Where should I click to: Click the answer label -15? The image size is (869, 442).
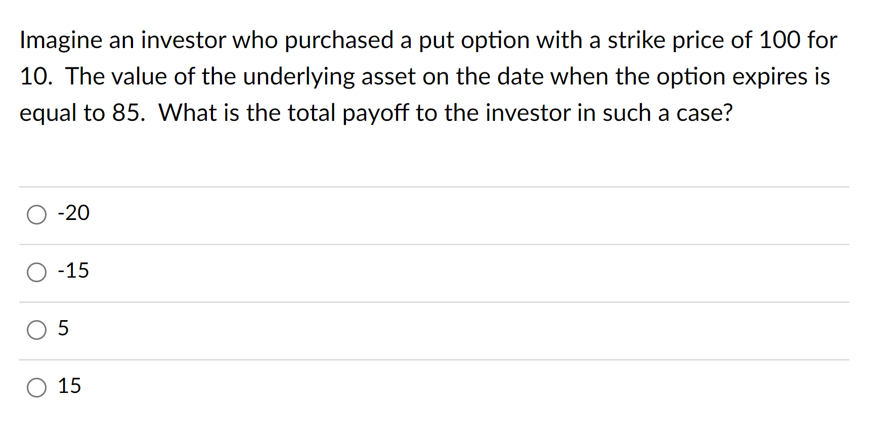click(73, 271)
